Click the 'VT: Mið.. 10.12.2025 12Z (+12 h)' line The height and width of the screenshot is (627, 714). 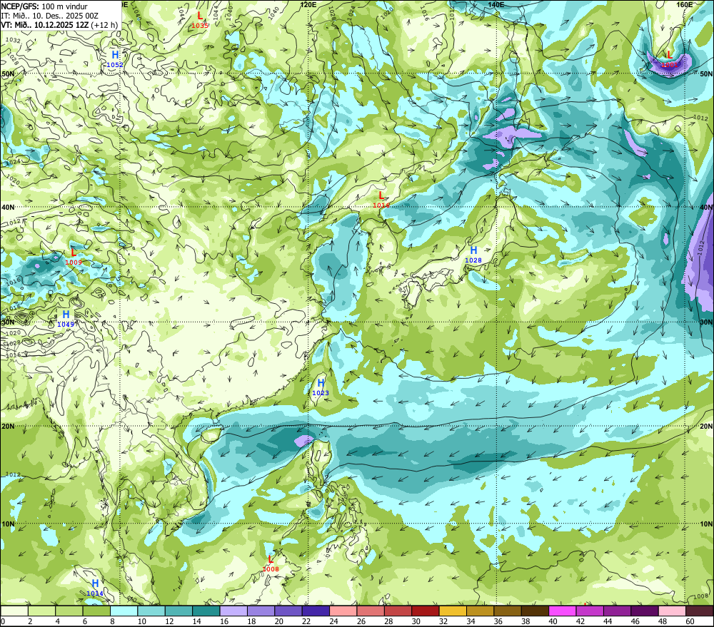tap(59, 24)
